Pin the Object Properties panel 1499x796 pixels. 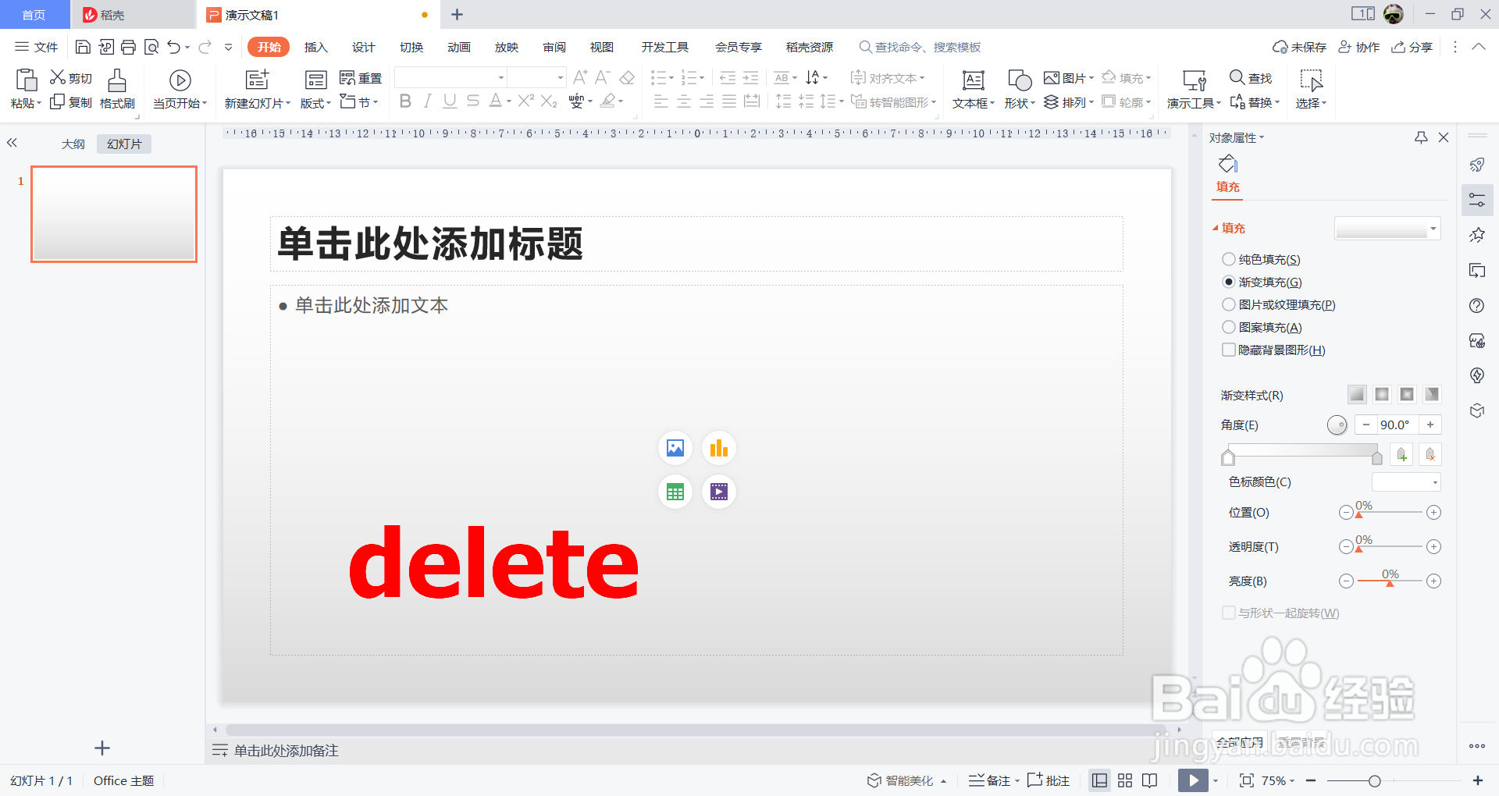click(x=1421, y=137)
